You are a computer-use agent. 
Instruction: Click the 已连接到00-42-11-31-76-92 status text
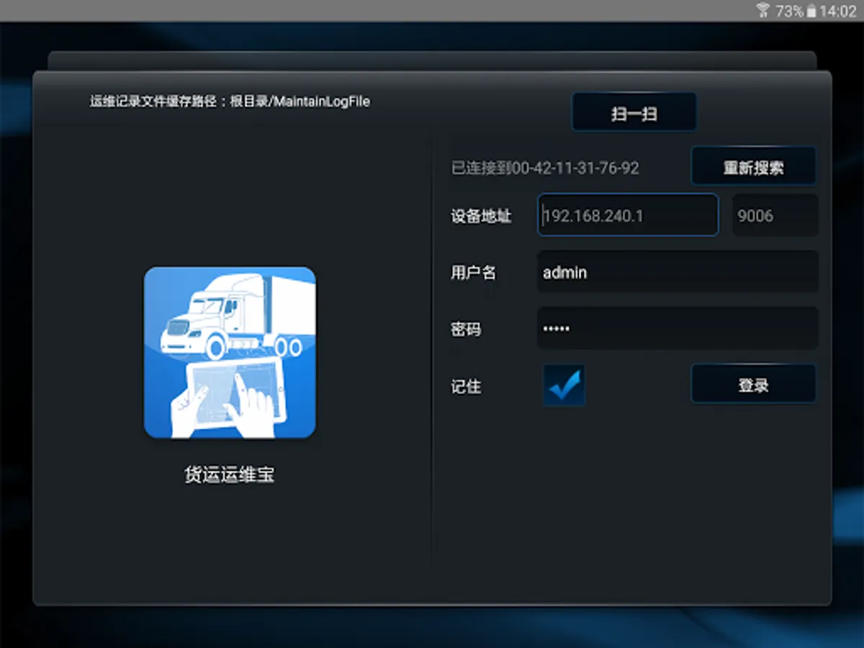[545, 168]
